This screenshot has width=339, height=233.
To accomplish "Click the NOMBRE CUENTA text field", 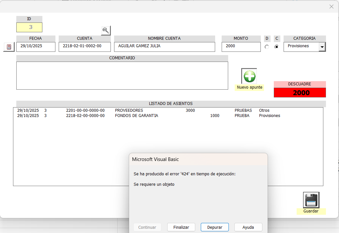I will click(x=165, y=47).
